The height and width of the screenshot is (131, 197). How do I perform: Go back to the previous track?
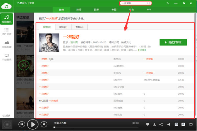pos(21,124)
